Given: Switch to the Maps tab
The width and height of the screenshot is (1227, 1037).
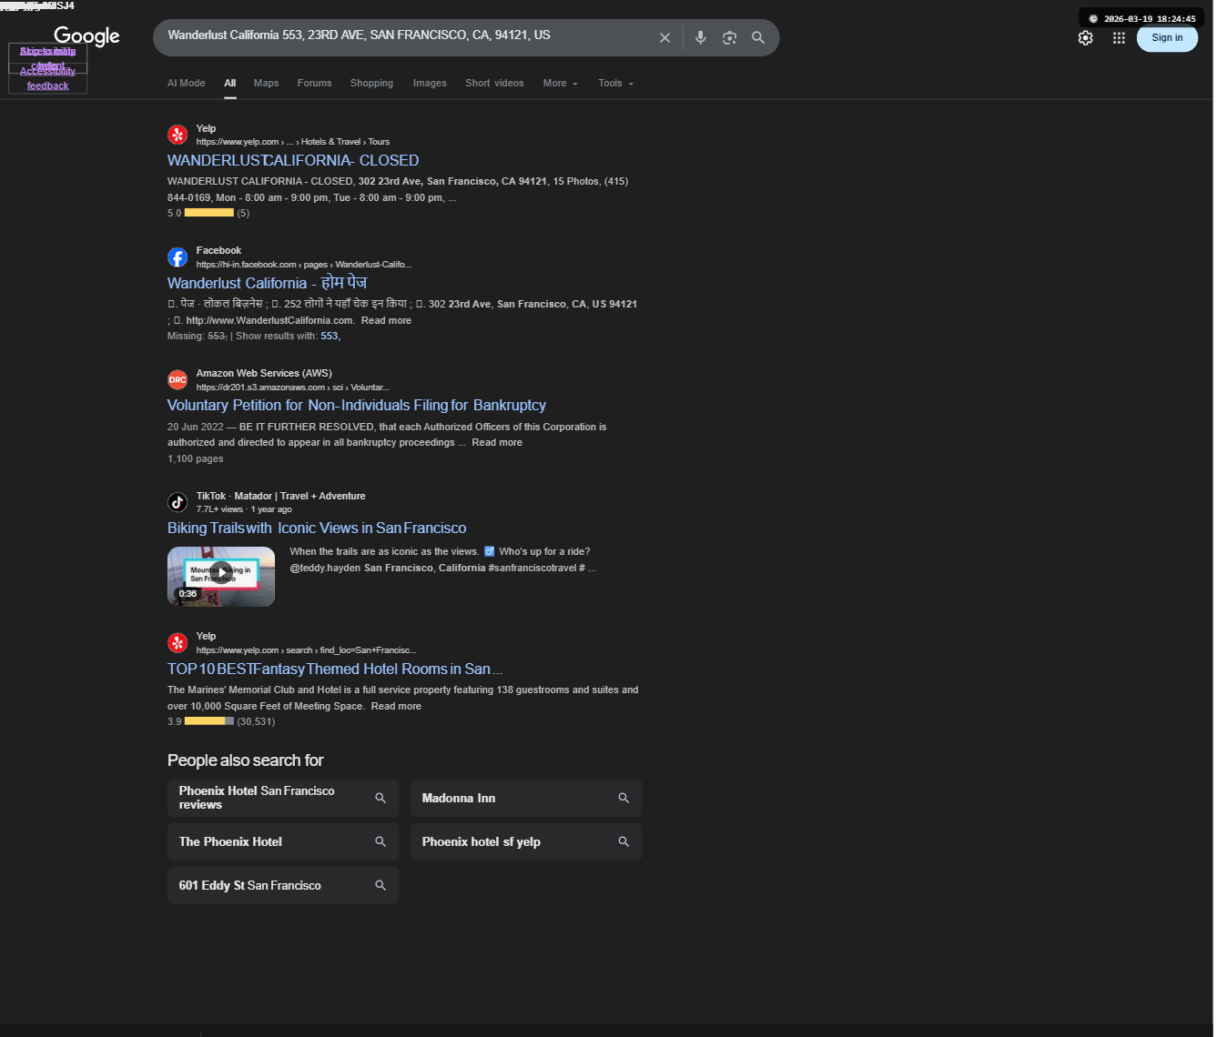Looking at the screenshot, I should point(266,83).
